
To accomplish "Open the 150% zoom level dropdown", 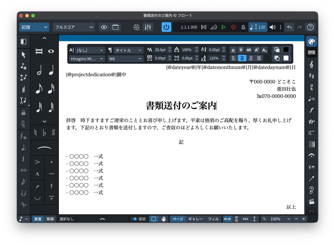I will point(280,219).
